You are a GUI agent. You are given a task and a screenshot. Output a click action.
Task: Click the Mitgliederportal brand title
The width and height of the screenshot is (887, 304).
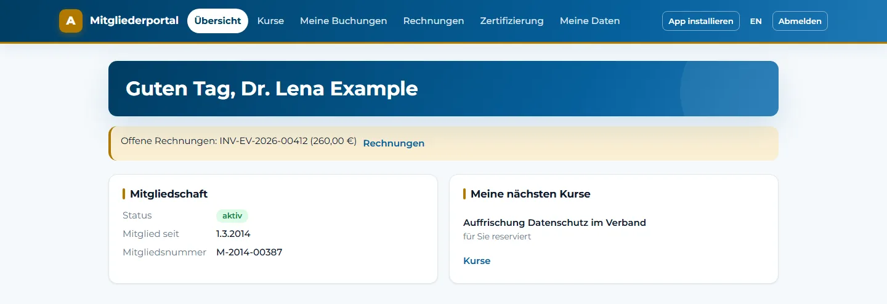(134, 21)
